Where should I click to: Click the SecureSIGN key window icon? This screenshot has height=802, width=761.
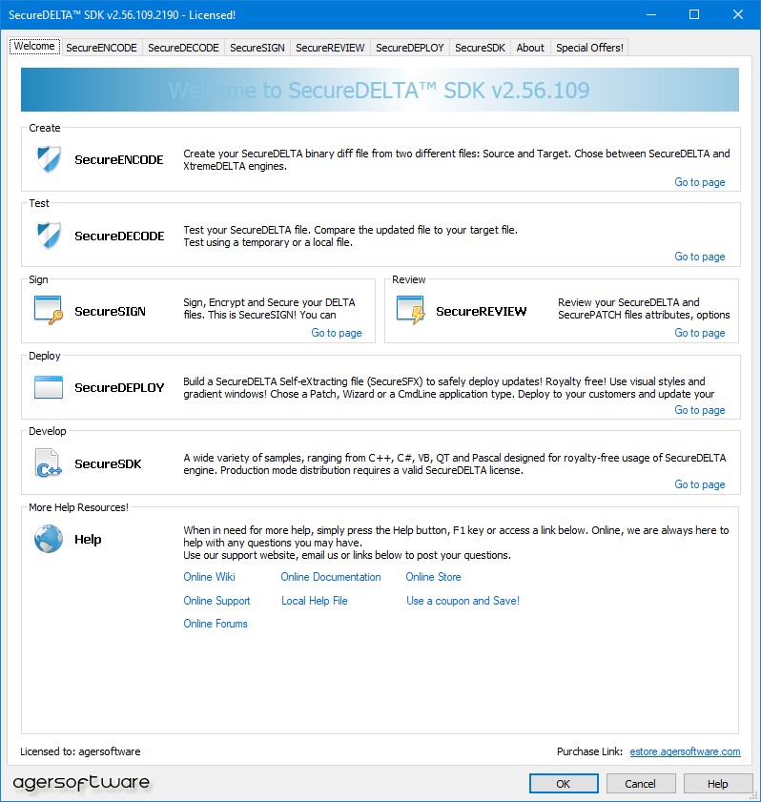(x=49, y=311)
